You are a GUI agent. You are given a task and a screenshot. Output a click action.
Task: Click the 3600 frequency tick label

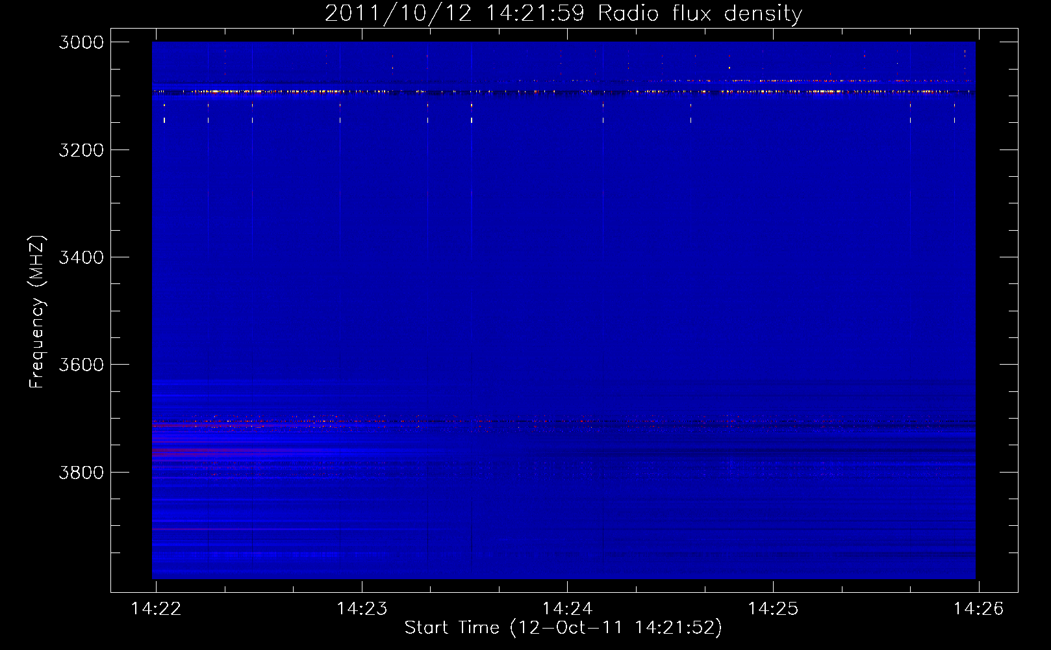[x=81, y=365]
